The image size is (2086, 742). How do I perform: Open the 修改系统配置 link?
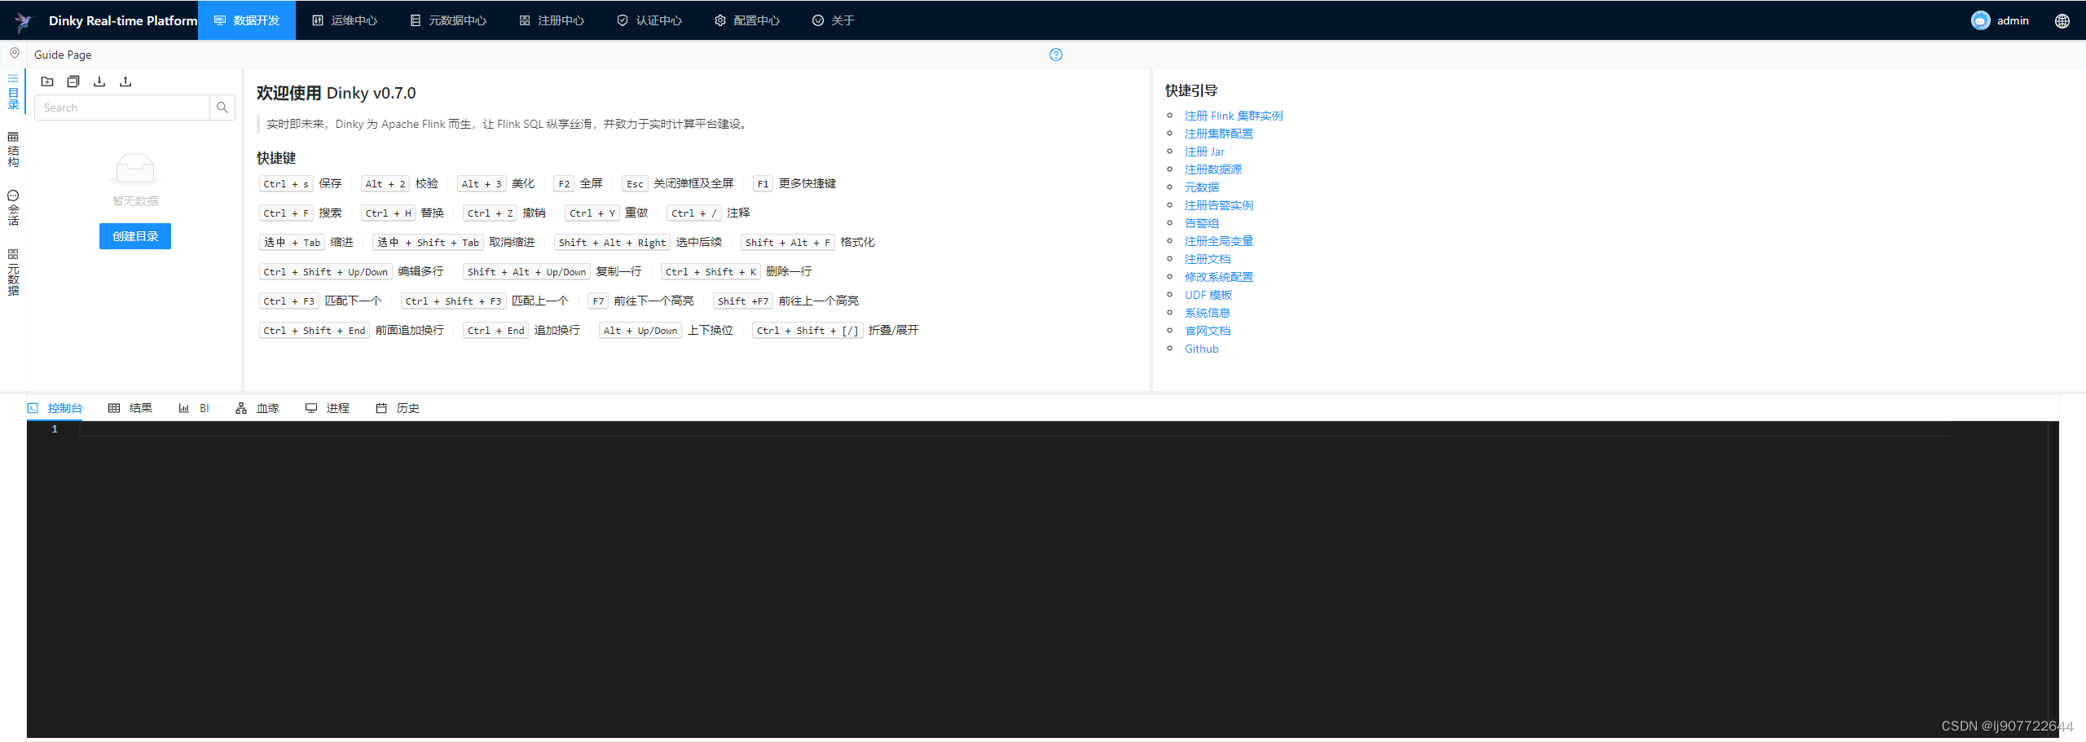pyautogui.click(x=1219, y=277)
